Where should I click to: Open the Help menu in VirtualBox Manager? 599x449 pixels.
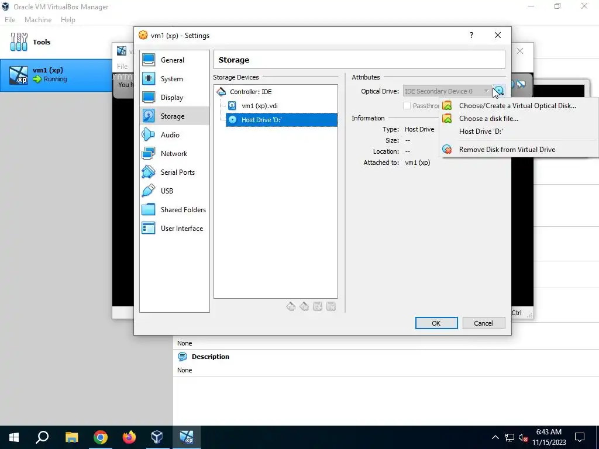click(68, 20)
